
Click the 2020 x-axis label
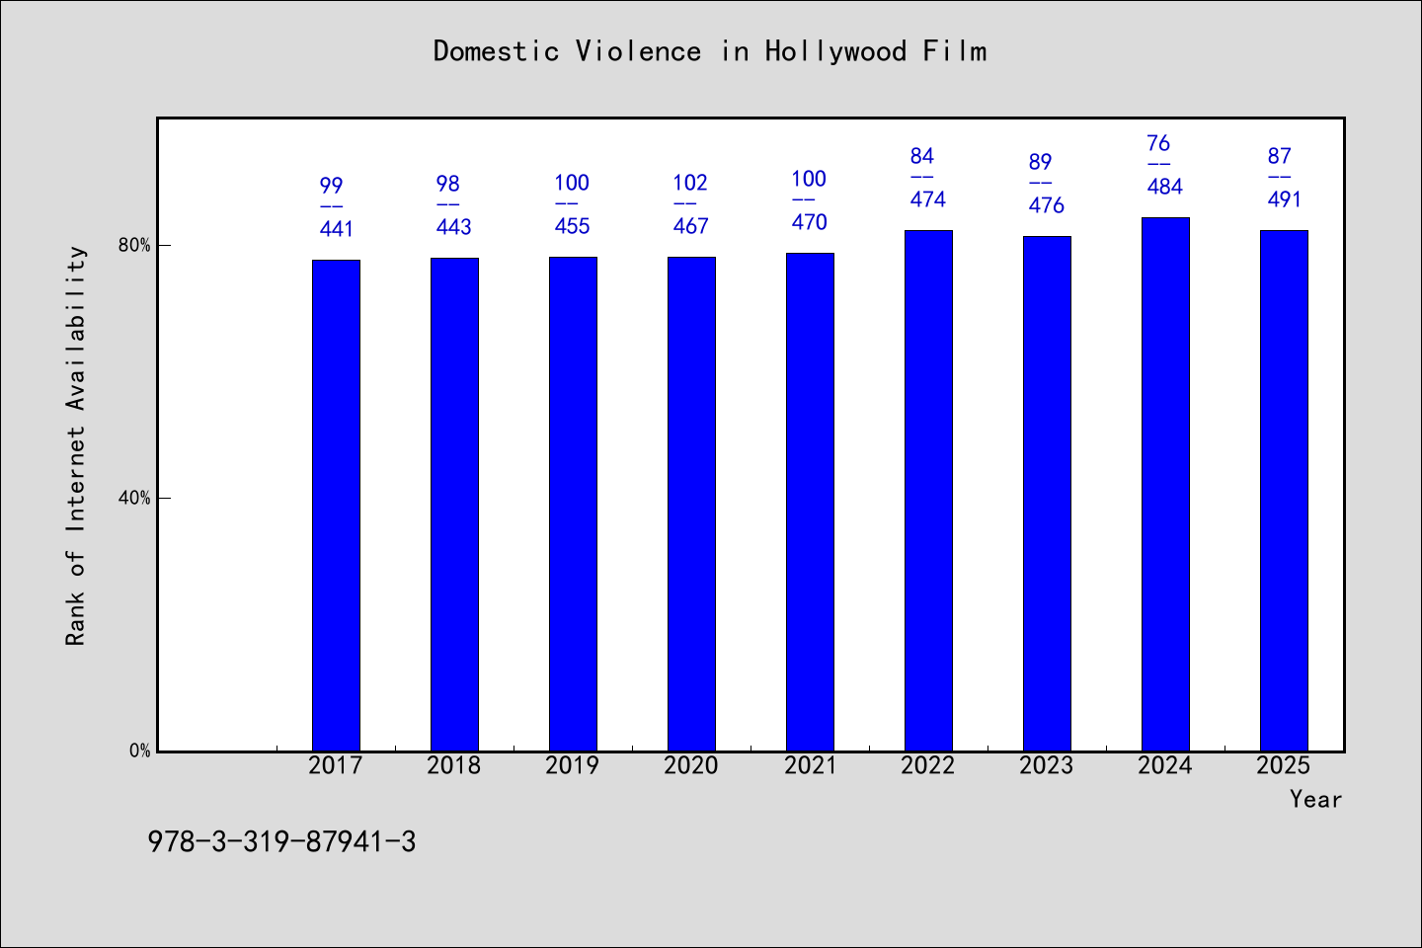pos(691,765)
